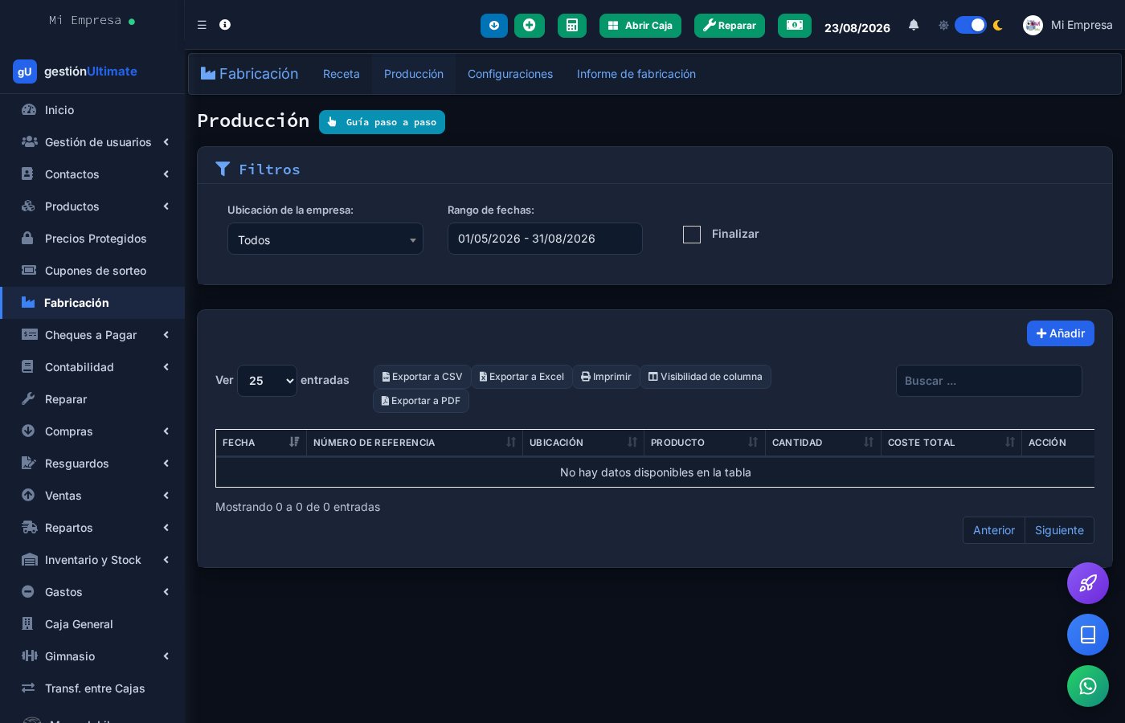Open the notifications bell
1125x723 pixels.
[914, 25]
